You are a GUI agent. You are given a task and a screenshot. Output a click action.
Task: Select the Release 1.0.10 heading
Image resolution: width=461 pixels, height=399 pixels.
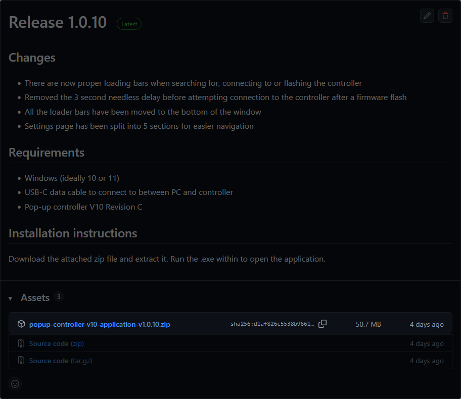(57, 22)
